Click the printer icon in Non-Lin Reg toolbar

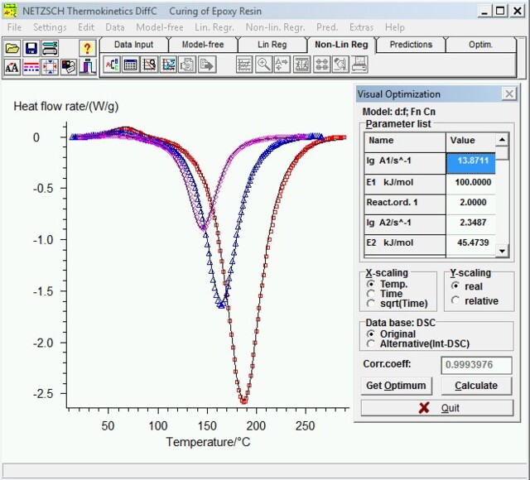point(359,65)
